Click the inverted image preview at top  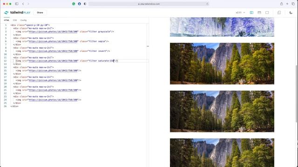tap(222, 27)
